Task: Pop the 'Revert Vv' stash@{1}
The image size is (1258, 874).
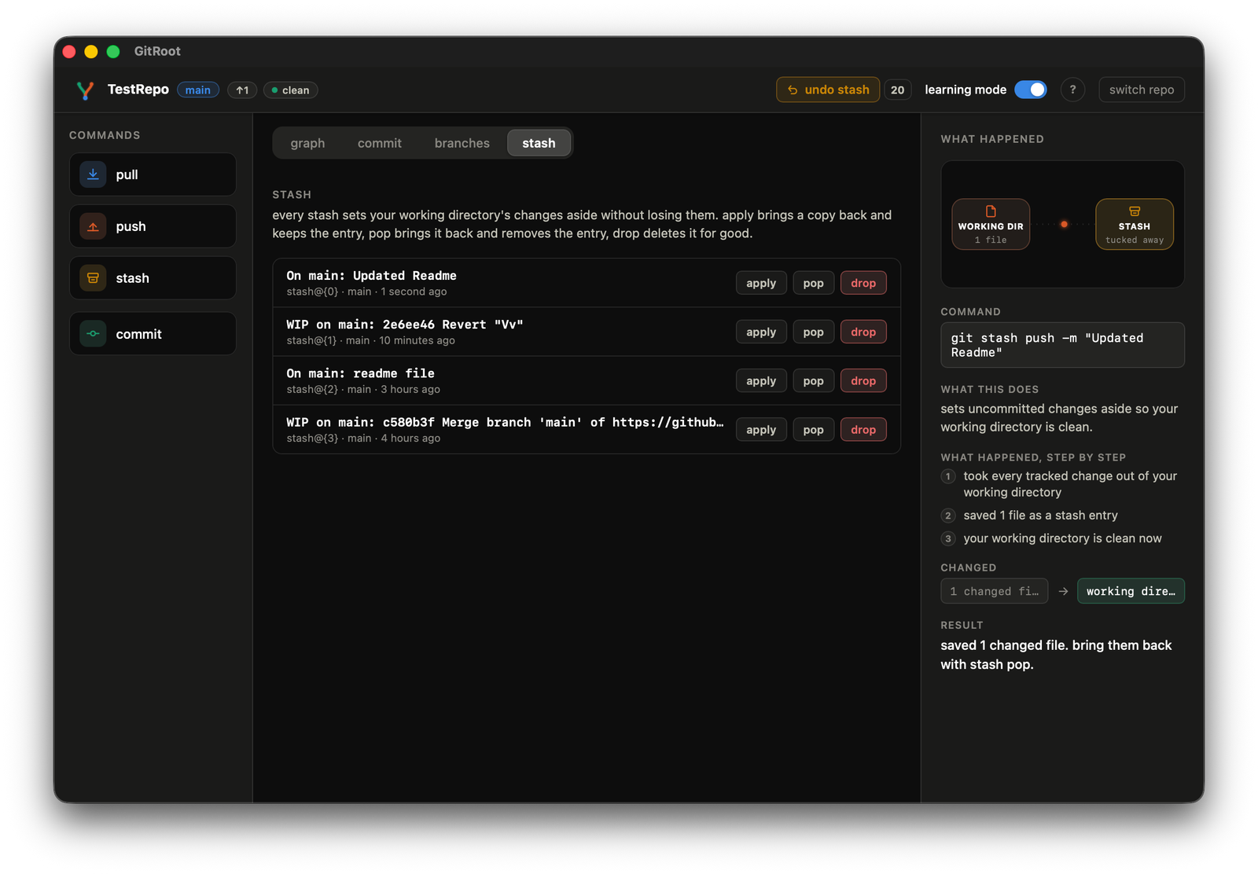Action: (814, 332)
